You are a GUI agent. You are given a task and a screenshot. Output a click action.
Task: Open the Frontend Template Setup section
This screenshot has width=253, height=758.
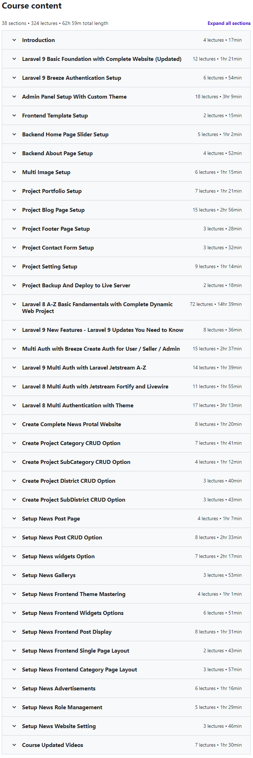[x=55, y=116]
